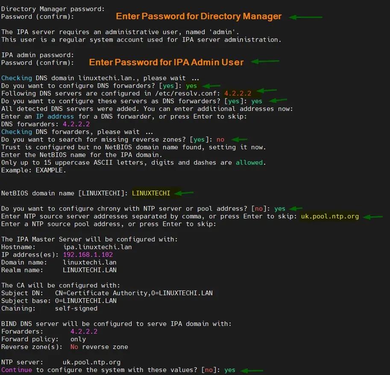The image size is (390, 375).
Task: Click the Continue keyword on the last line
Action: click(16, 370)
